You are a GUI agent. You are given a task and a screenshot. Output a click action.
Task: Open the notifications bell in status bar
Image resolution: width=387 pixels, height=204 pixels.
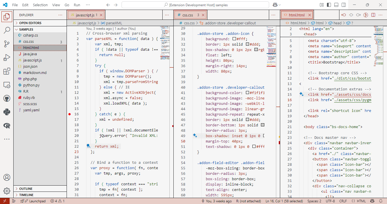tap(381, 201)
